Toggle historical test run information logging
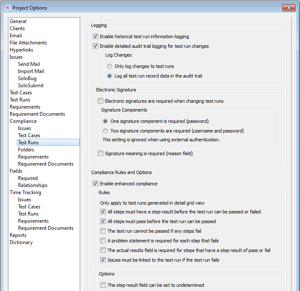The image size is (300, 291). click(96, 36)
